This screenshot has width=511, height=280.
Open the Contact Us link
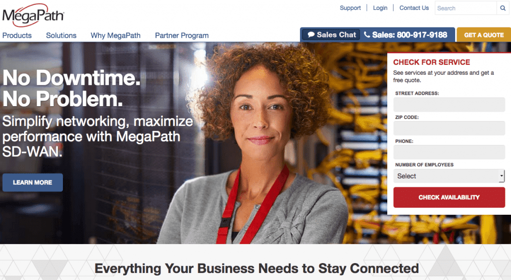click(x=414, y=8)
